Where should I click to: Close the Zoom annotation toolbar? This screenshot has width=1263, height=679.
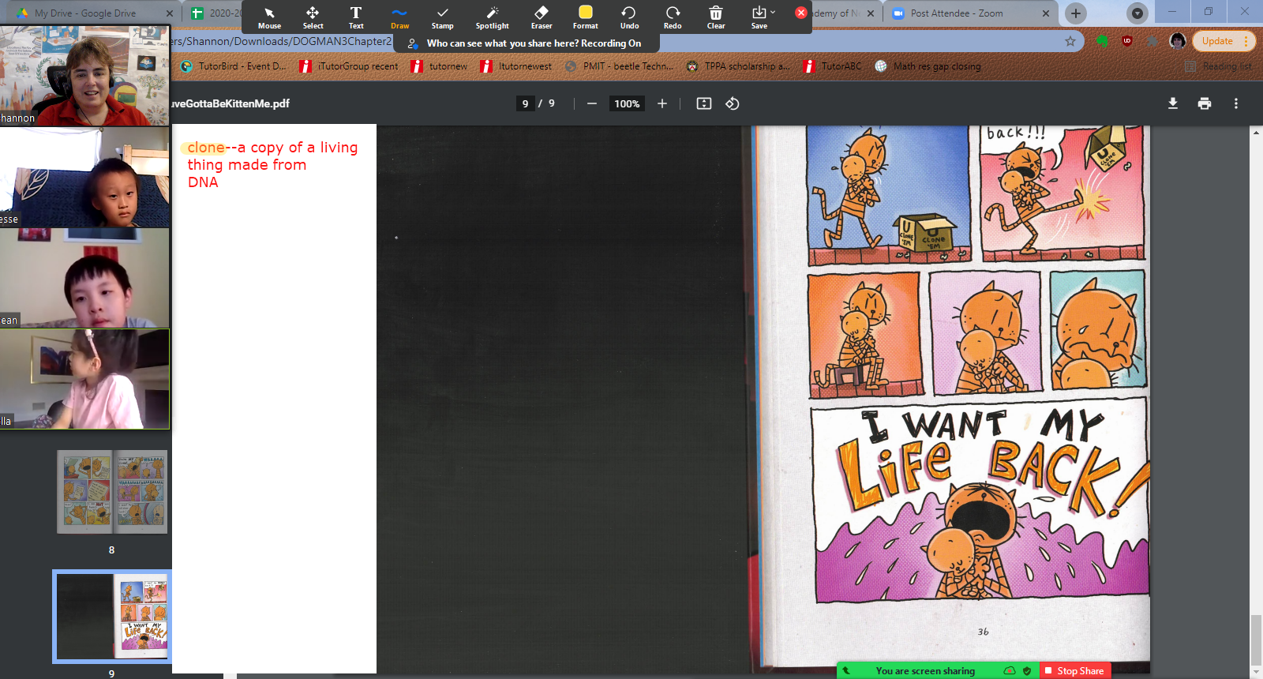click(801, 13)
